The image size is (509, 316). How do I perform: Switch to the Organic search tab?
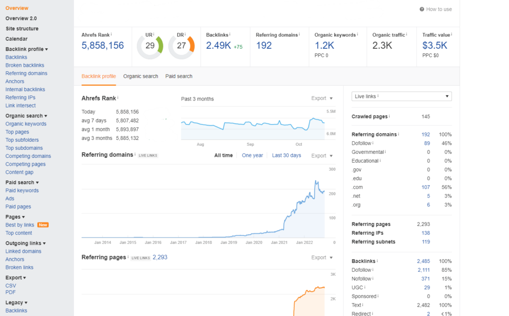pos(141,76)
